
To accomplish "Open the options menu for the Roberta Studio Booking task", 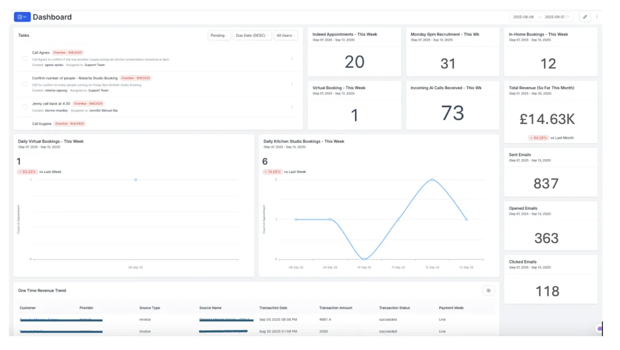I will (291, 84).
